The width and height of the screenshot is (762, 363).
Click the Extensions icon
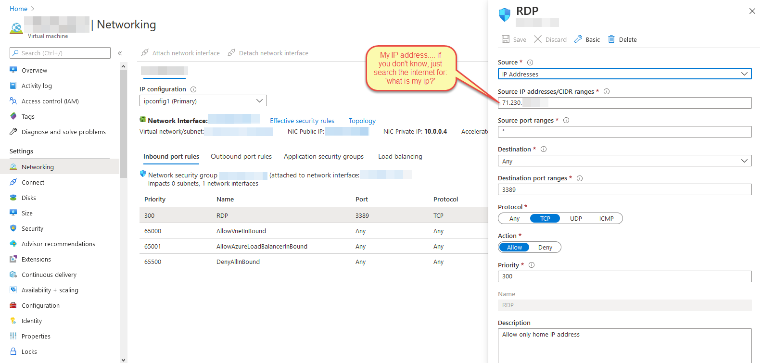pos(13,259)
